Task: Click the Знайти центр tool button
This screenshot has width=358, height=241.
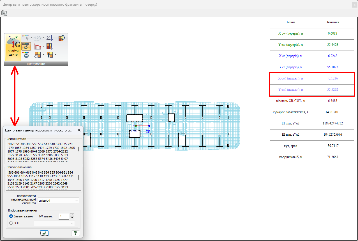Action: 13,47
